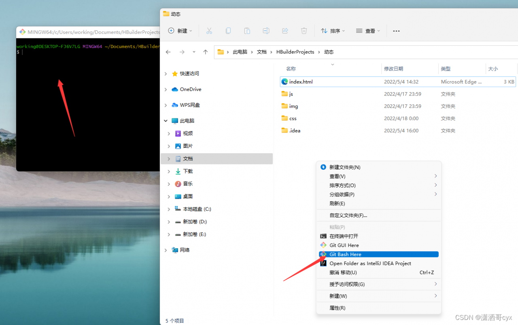Image resolution: width=518 pixels, height=325 pixels.
Task: Click the Rename icon in Explorer toolbar
Action: pyautogui.click(x=266, y=31)
